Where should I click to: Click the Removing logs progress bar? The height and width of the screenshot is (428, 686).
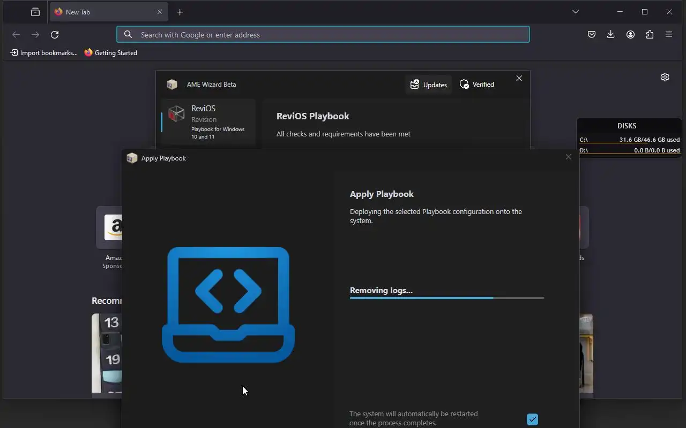pos(447,298)
